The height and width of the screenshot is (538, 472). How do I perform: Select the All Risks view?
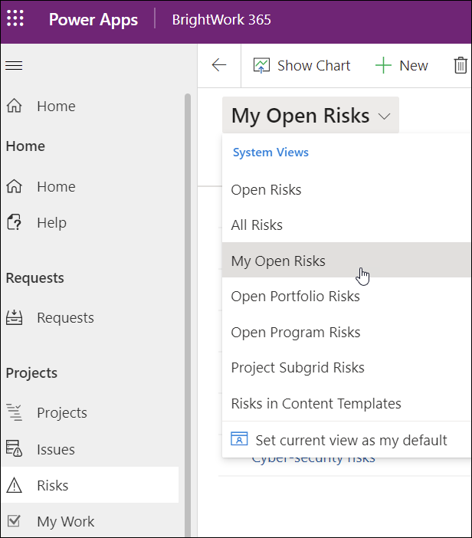[257, 225]
